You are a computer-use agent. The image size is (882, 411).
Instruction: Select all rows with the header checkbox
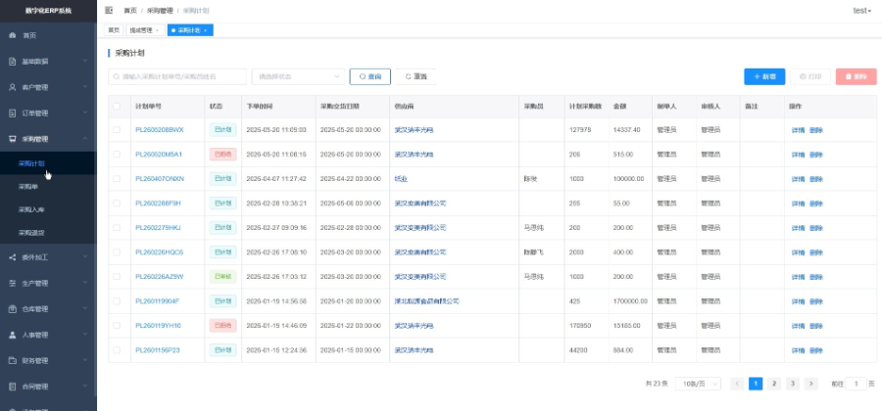117,106
